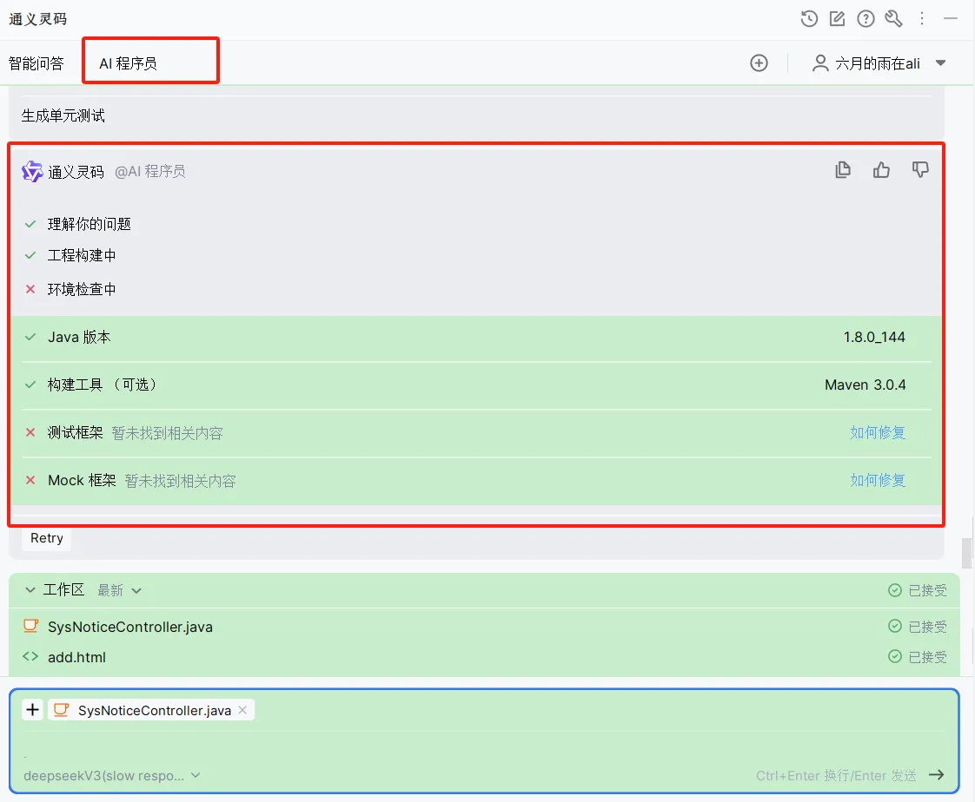The image size is (975, 802).
Task: Click the SysNoticeController.java context chip
Action: point(150,709)
